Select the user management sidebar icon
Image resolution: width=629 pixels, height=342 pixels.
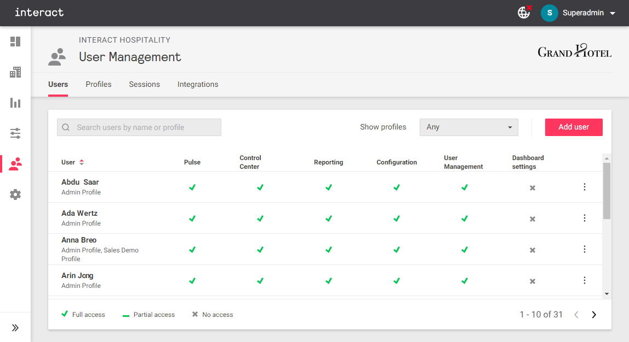click(15, 164)
